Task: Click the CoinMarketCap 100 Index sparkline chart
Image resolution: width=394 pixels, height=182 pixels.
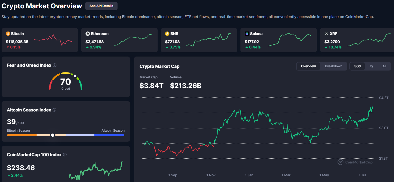Action: [95, 171]
